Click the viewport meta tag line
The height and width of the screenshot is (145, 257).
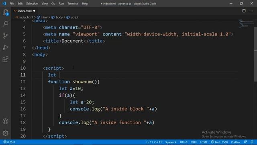[x=138, y=34]
